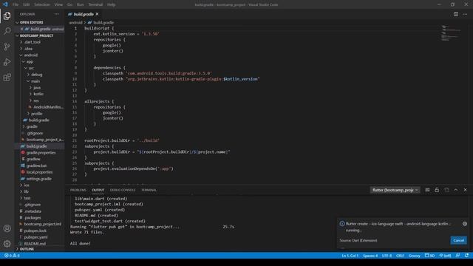Viewport: 473px width, 266px height.
Task: Open pubspec.lock file
Action: 35,231
